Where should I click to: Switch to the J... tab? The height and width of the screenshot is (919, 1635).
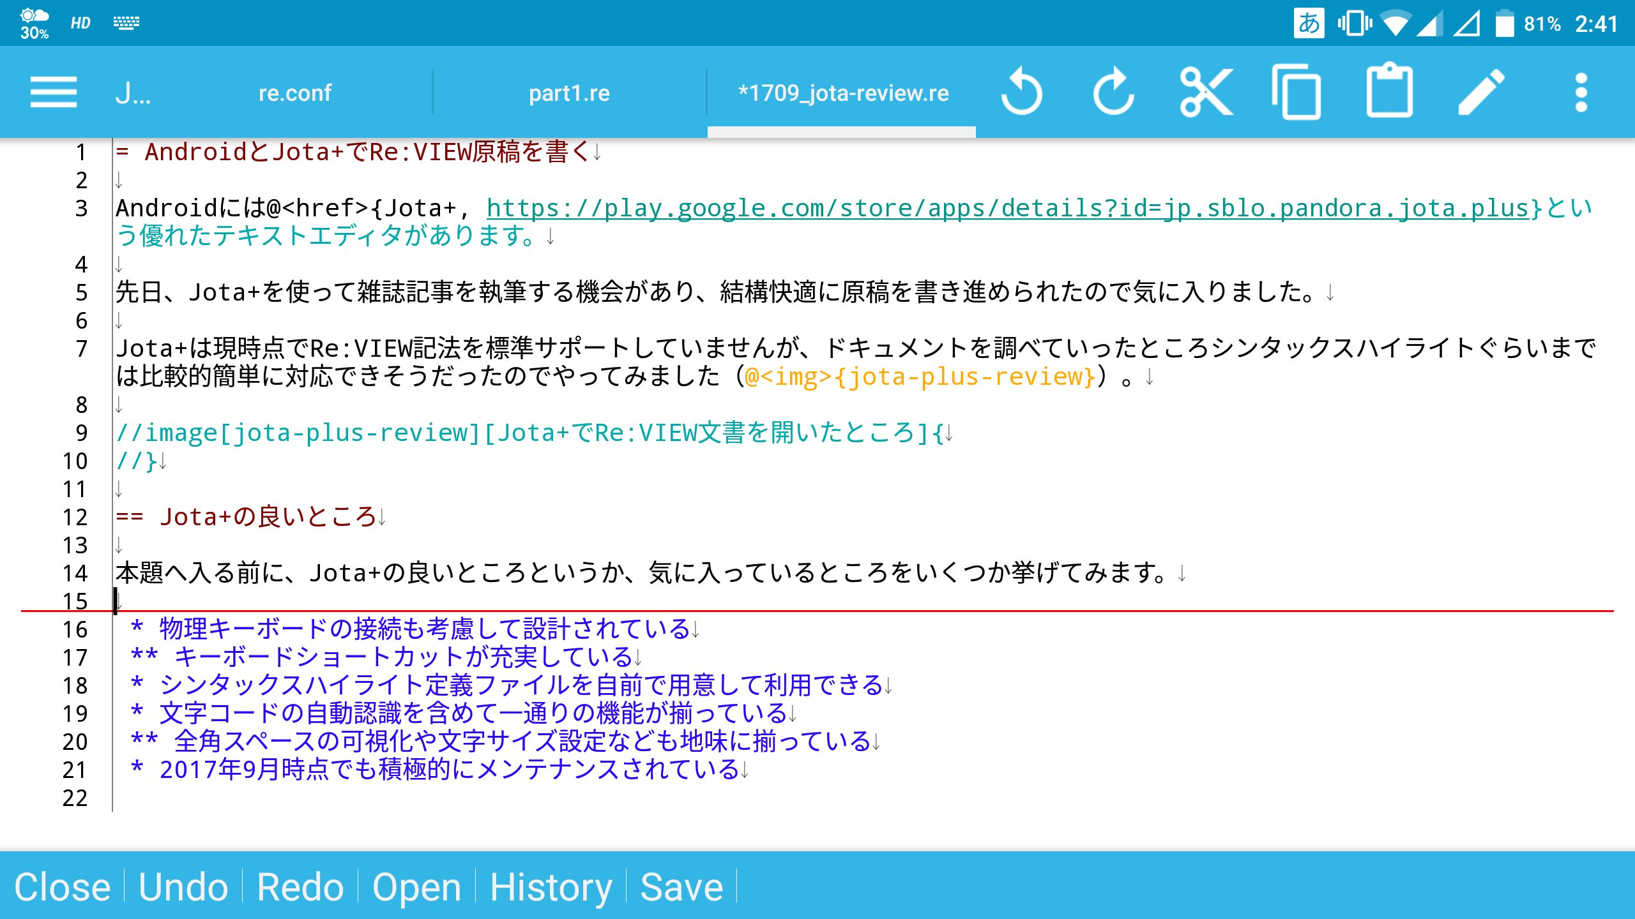133,93
